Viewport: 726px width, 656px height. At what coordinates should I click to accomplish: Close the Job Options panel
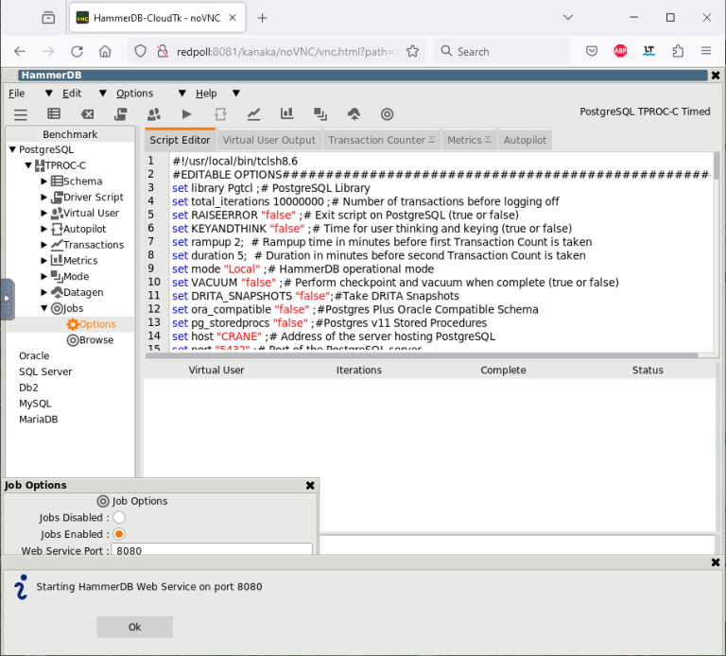click(310, 485)
